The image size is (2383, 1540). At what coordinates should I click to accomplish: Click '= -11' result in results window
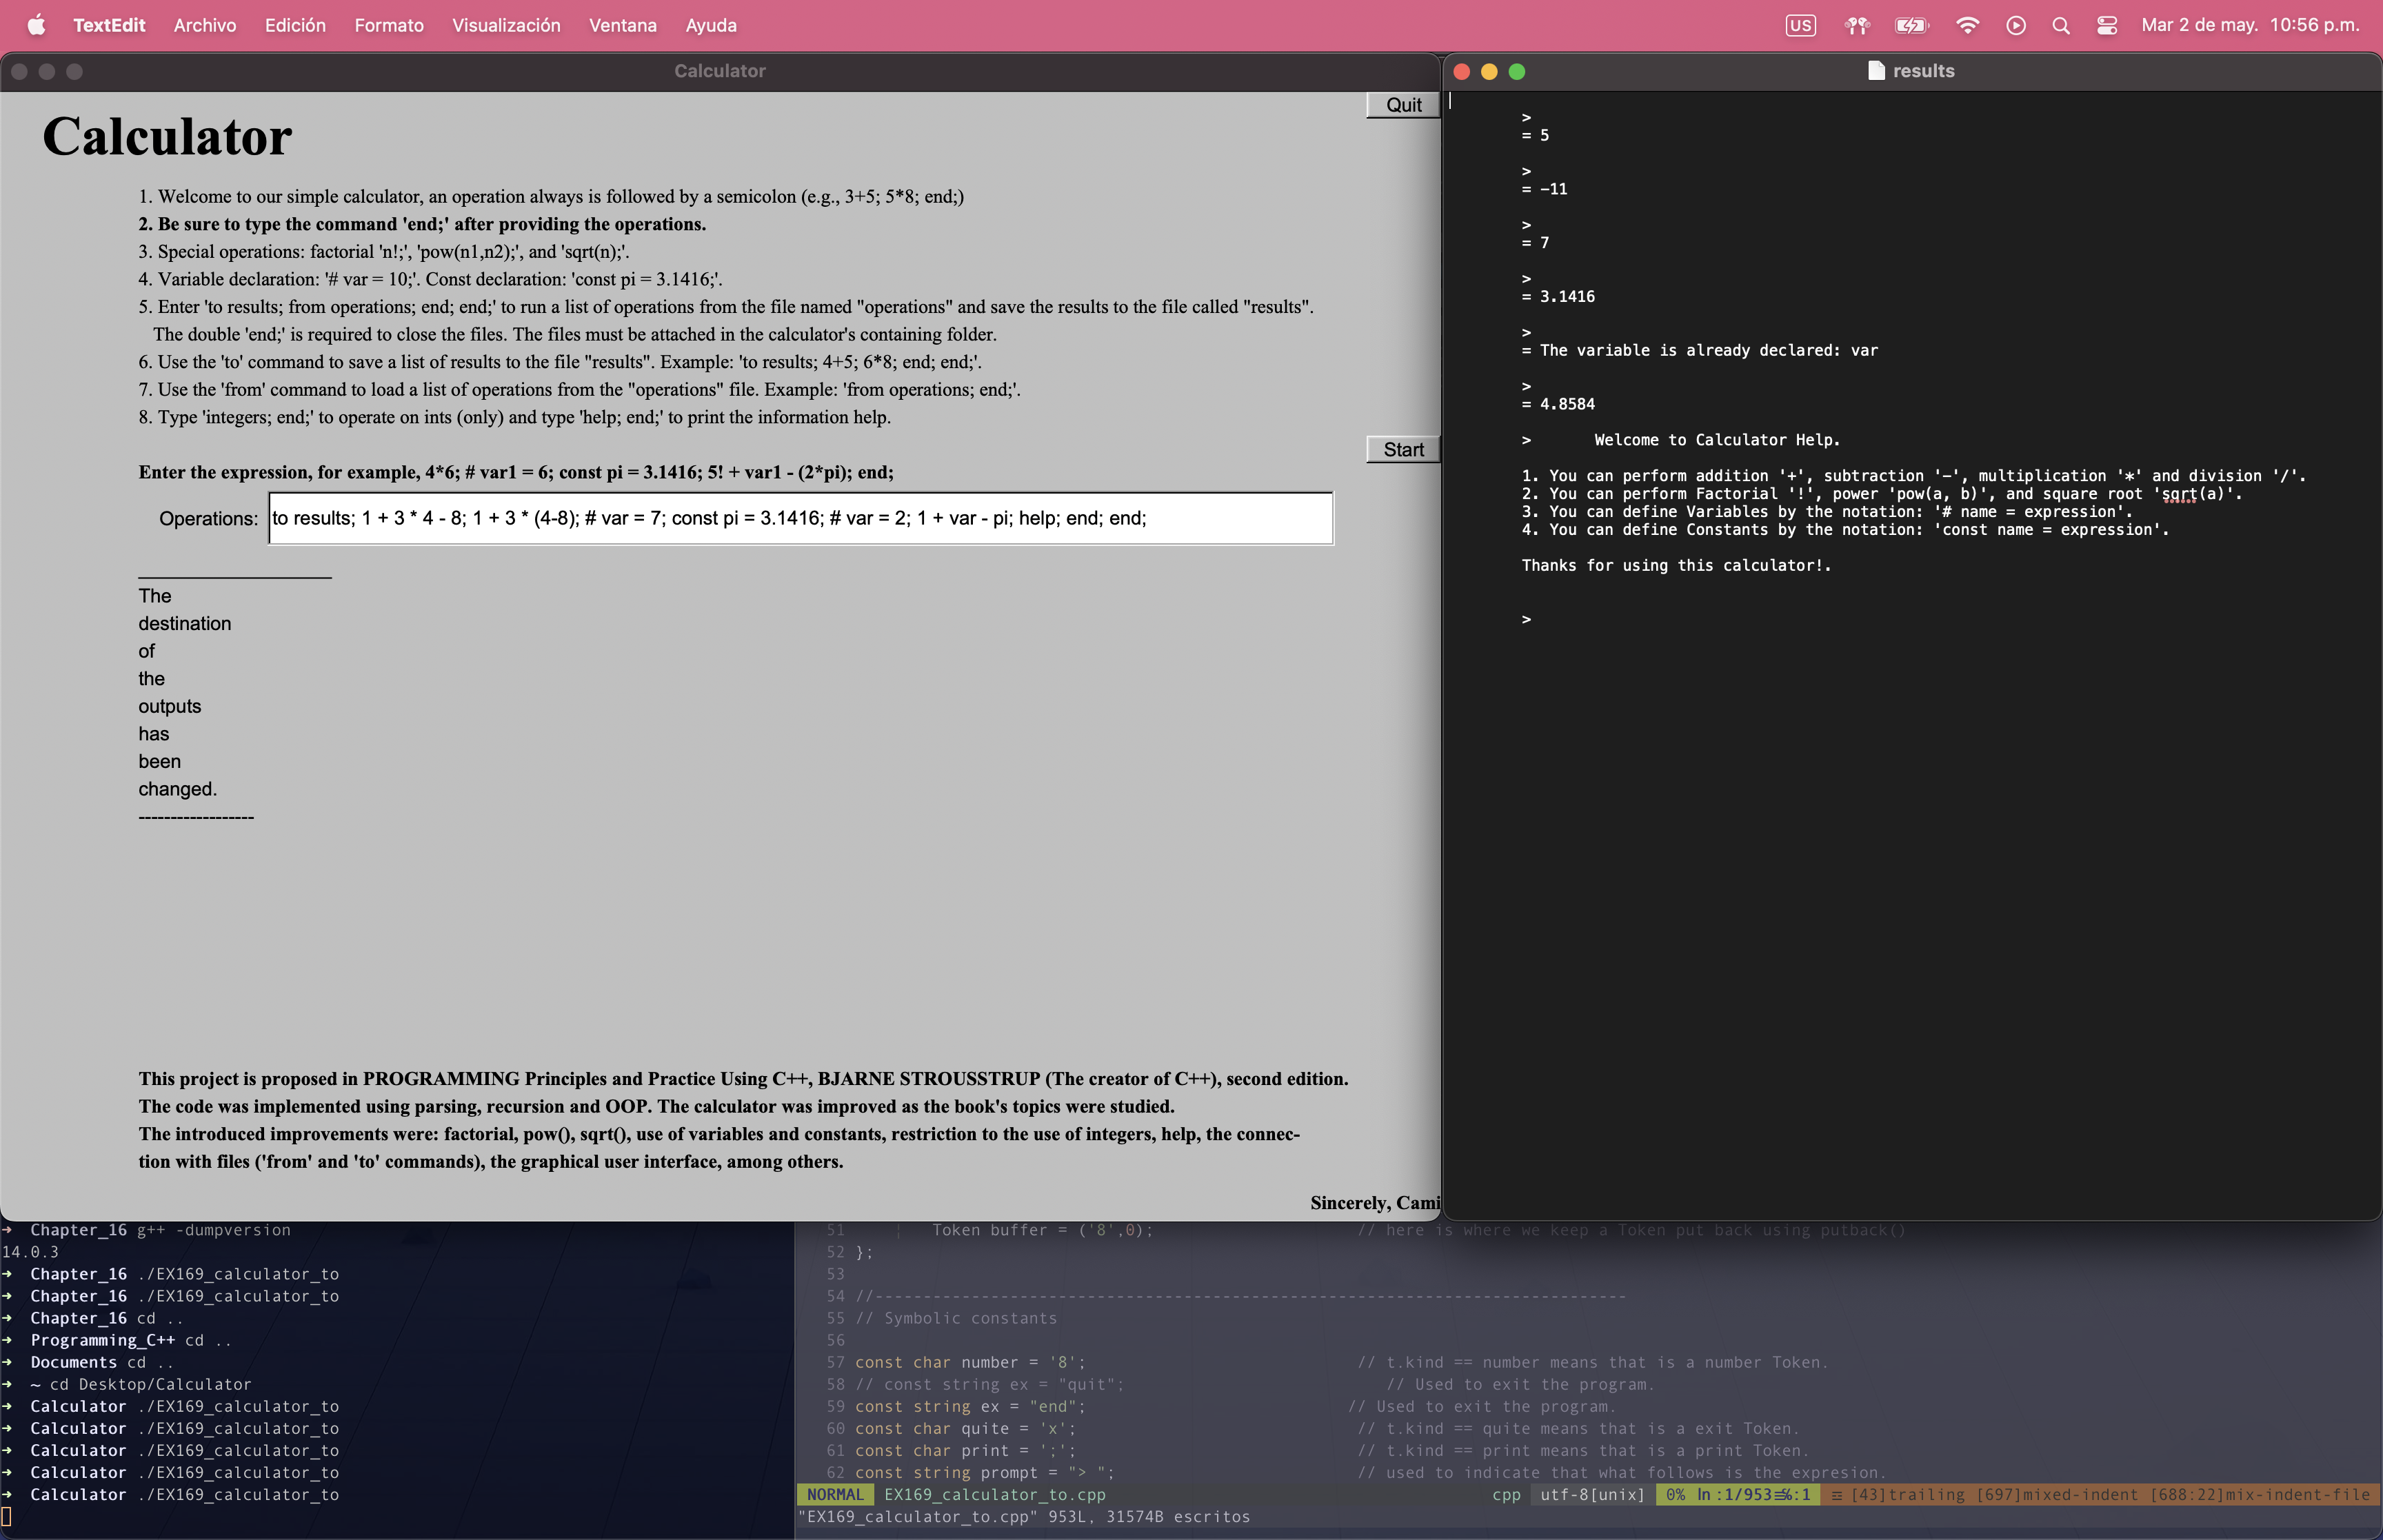click(x=1544, y=189)
